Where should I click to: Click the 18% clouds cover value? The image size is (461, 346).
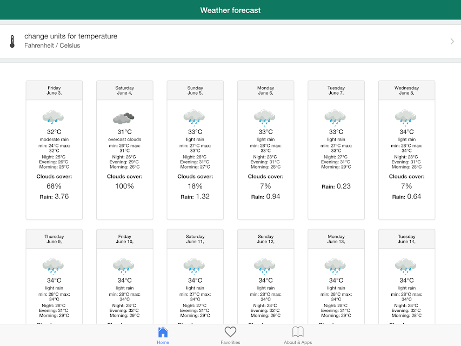[195, 186]
